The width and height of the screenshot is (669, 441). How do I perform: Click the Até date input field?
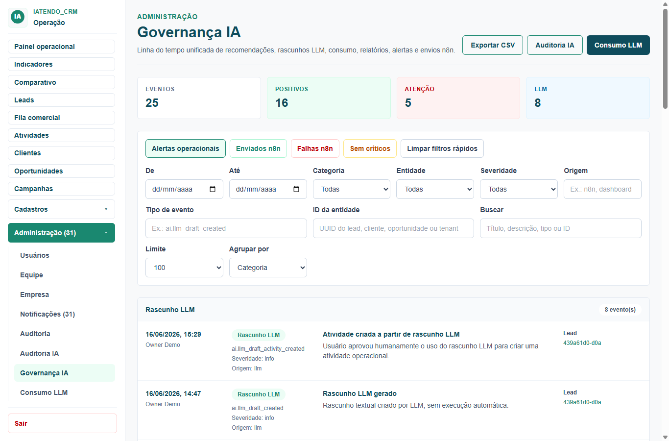(x=268, y=189)
